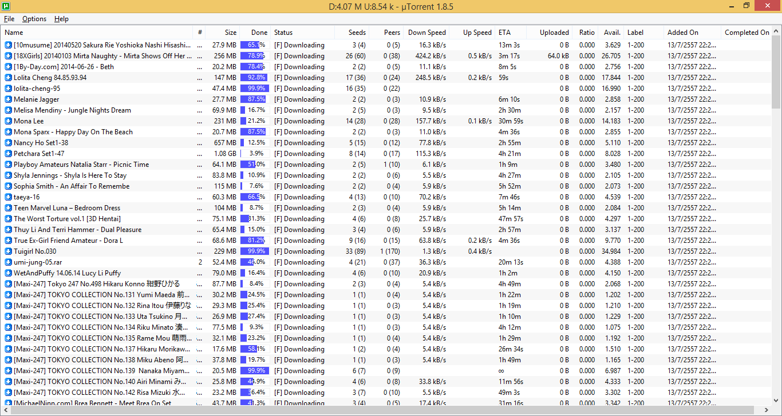This screenshot has height=416, width=782.
Task: Click the status icon next to Melisa Mendiny
Action: (x=9, y=110)
